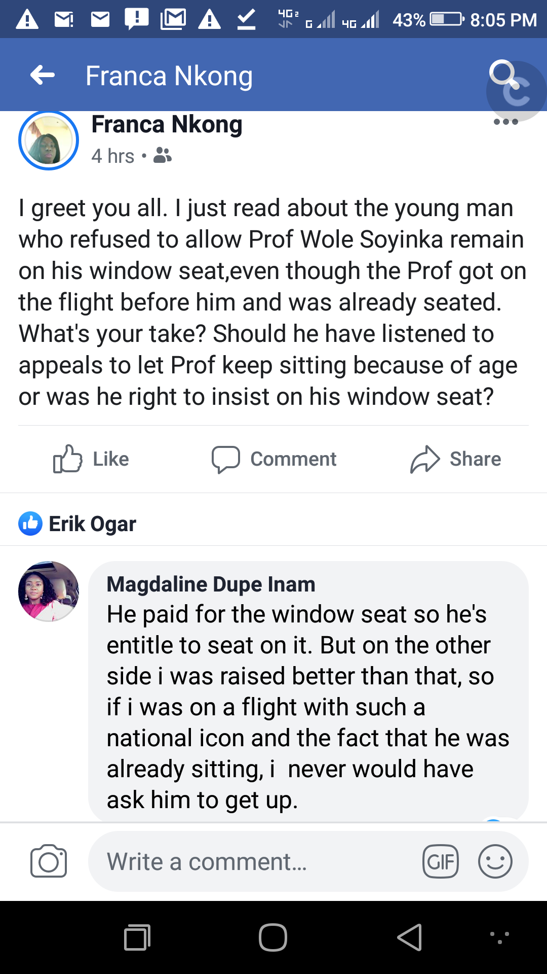Tap the Comment button under the post

pos(274,459)
